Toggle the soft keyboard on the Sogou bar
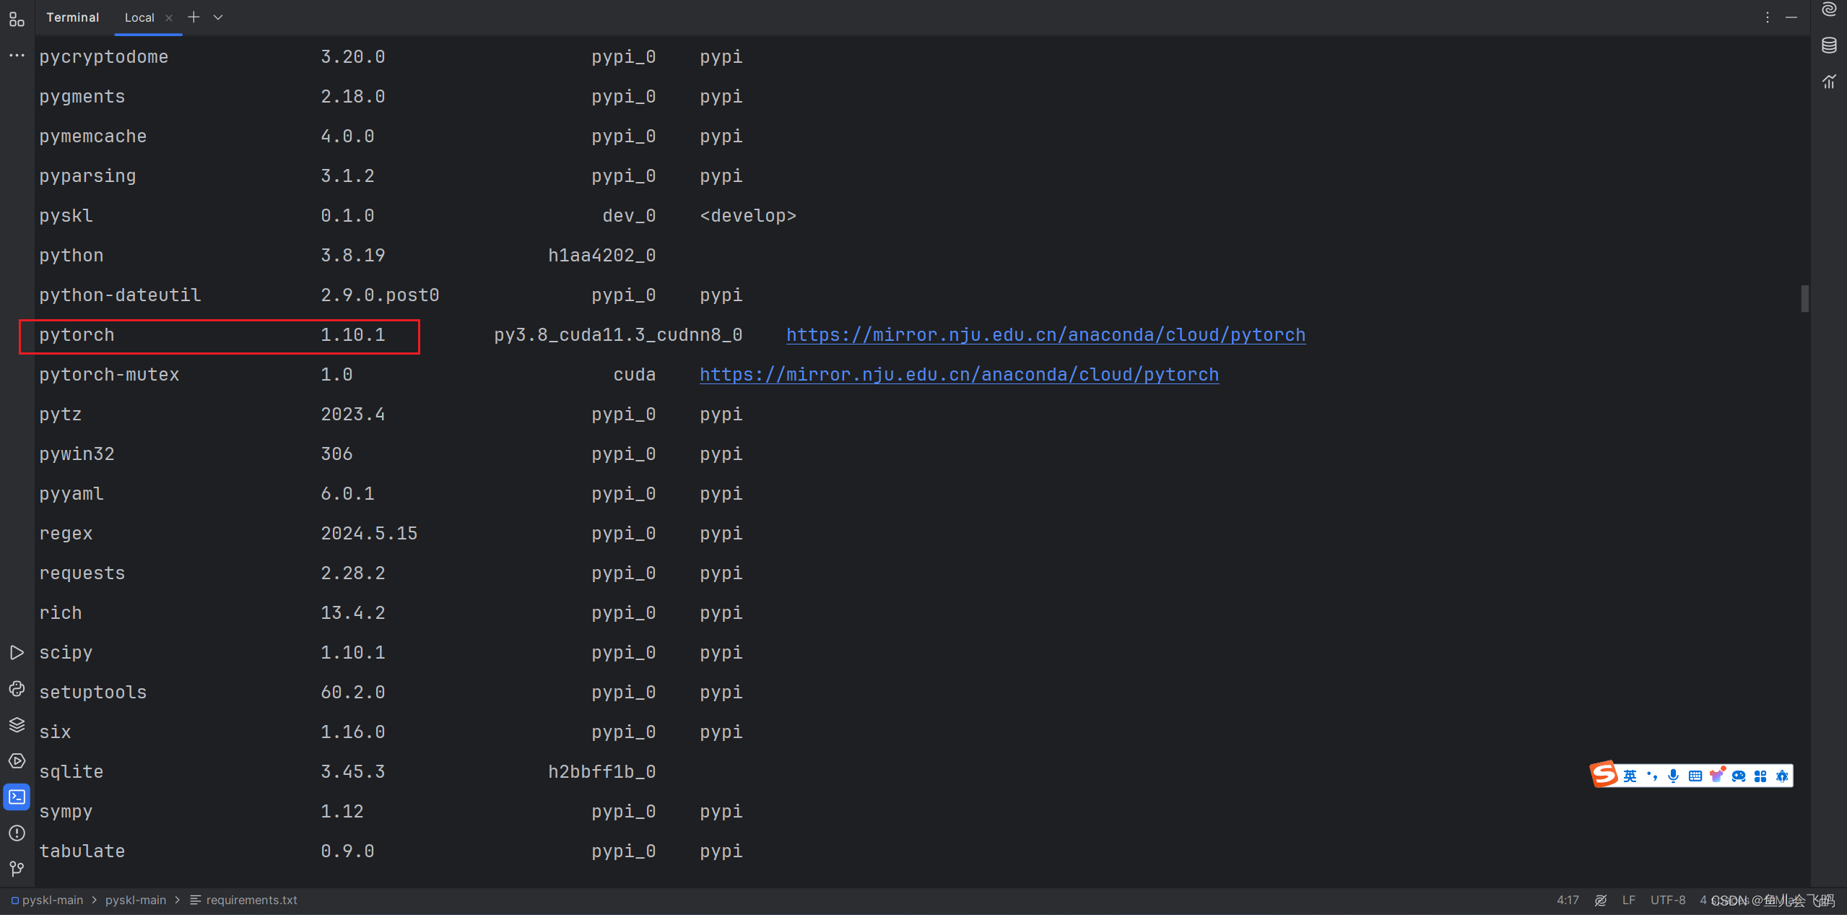Screen dimensions: 1847x915 coord(1695,776)
